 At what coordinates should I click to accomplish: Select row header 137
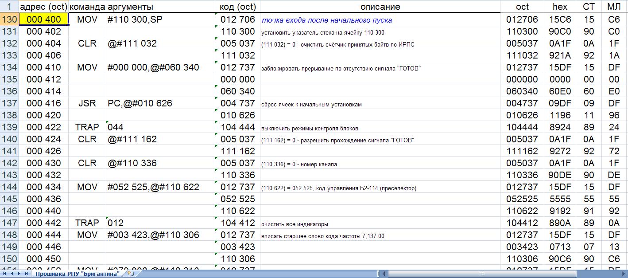[9, 103]
